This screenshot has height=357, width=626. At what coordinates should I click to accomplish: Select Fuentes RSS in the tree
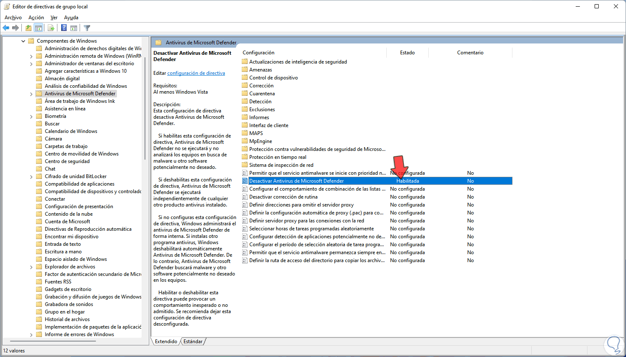click(x=58, y=282)
